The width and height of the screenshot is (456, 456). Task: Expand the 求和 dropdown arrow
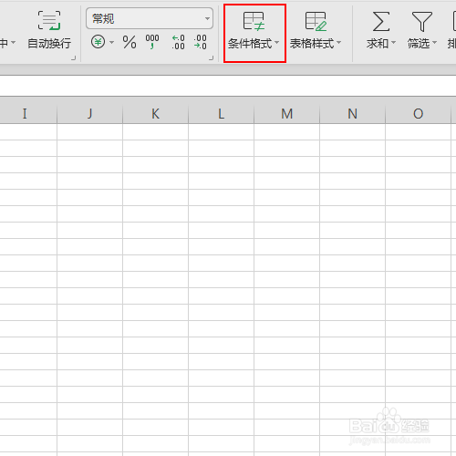point(393,43)
